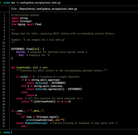Click the 'def transform(x: str) -> str:' line
The height and width of the screenshot is (135, 138).
[30, 68]
